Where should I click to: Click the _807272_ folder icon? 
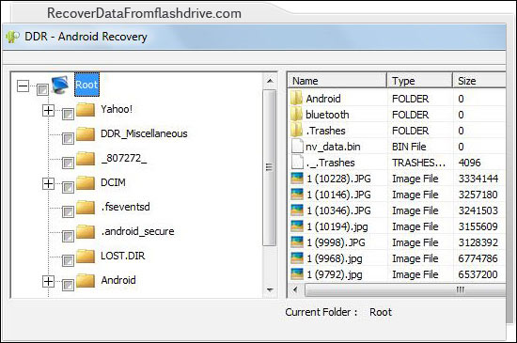tap(86, 158)
